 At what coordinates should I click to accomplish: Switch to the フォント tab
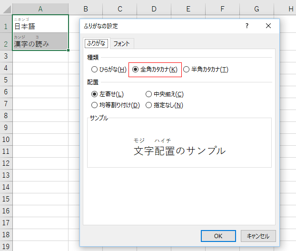[121, 44]
